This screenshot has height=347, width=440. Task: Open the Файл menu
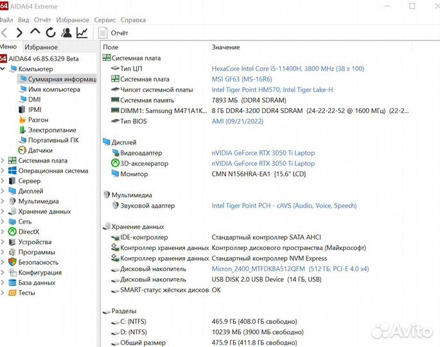[x=6, y=20]
